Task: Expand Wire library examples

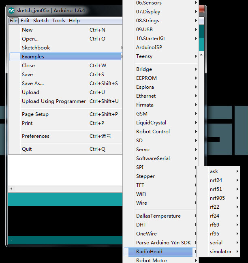Action: 160,203
